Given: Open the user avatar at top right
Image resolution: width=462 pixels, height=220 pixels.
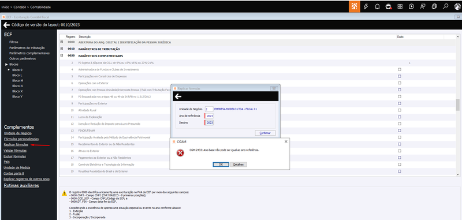Looking at the screenshot, I should [457, 6].
